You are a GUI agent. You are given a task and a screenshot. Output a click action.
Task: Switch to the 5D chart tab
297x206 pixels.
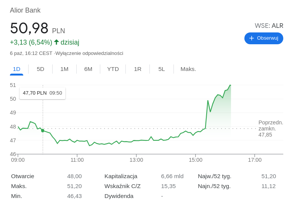(40, 69)
